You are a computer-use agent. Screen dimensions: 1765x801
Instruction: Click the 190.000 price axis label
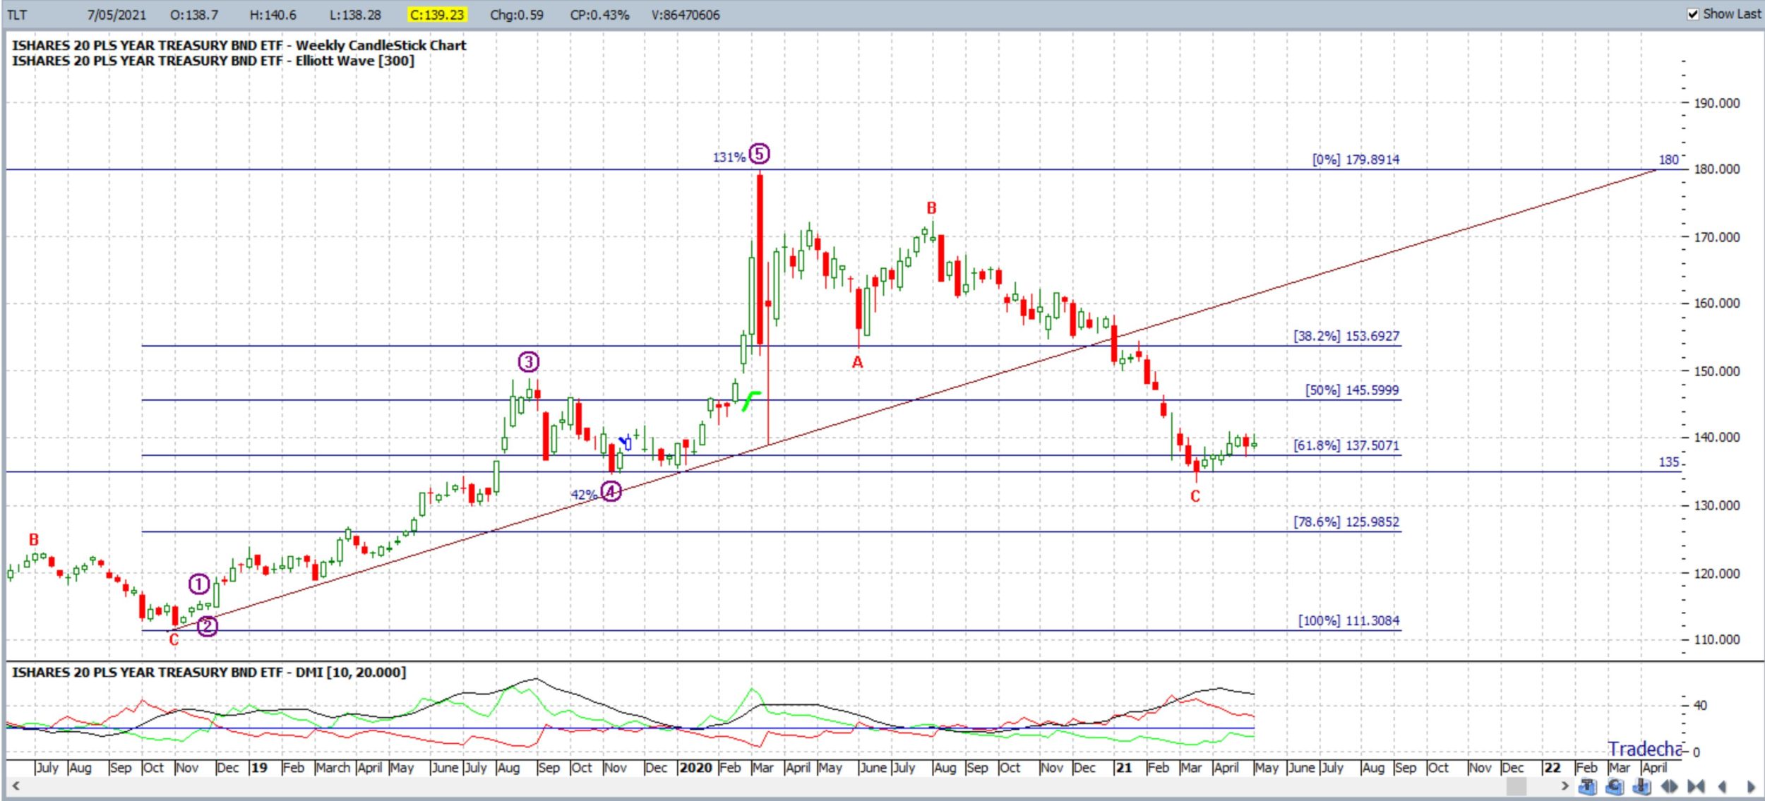point(1717,103)
